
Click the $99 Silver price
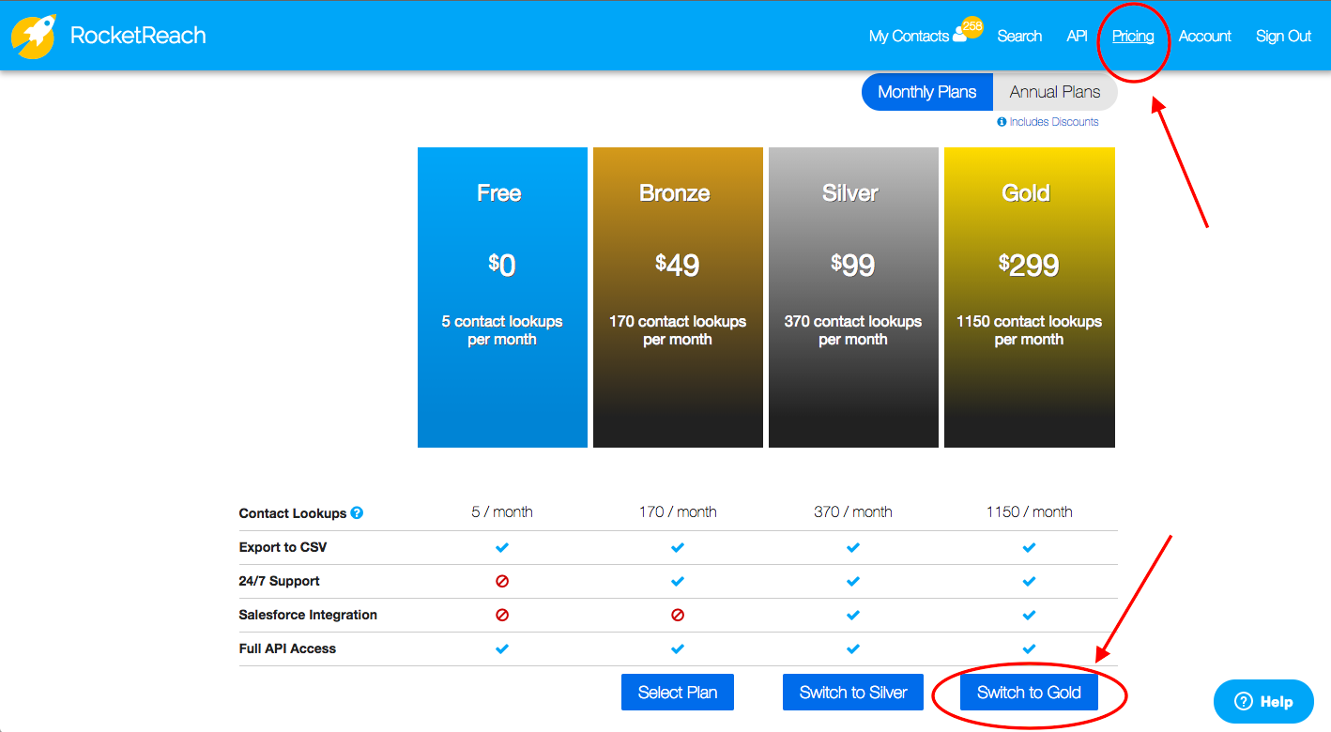click(x=853, y=266)
